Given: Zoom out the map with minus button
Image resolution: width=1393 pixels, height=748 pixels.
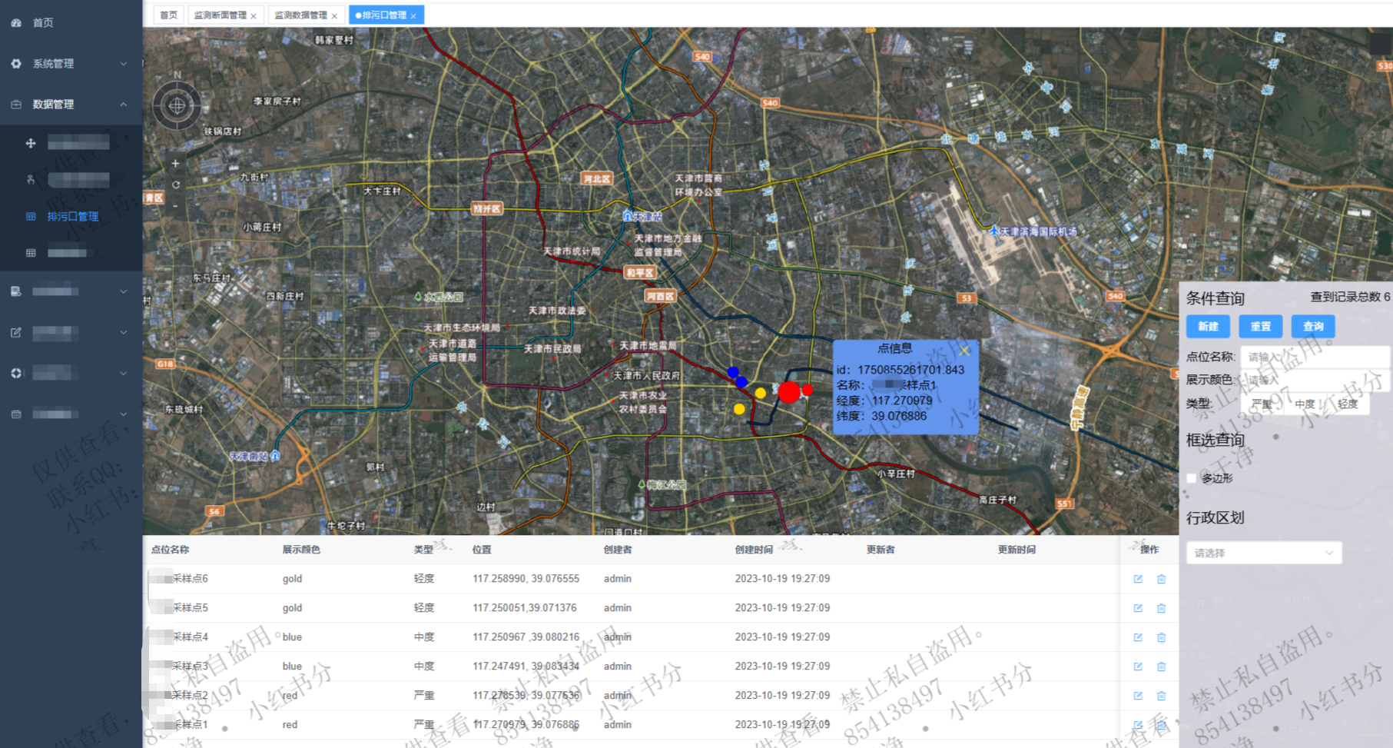Looking at the screenshot, I should click(x=175, y=205).
